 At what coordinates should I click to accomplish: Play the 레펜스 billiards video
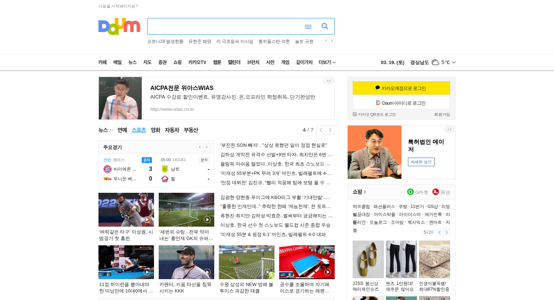327,272
